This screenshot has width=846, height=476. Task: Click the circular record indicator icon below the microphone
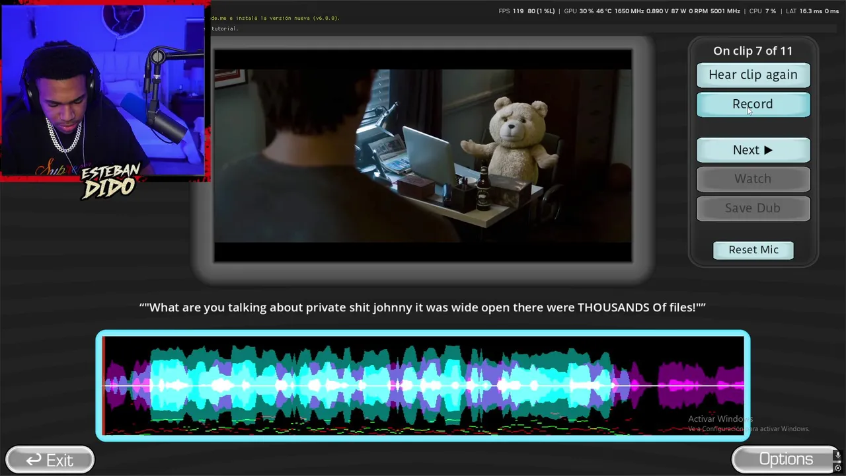(x=837, y=468)
